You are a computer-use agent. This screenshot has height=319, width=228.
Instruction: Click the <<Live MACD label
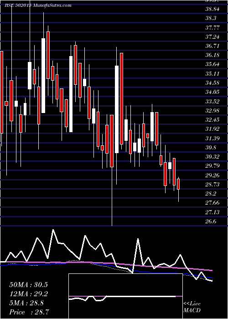pos(192,307)
